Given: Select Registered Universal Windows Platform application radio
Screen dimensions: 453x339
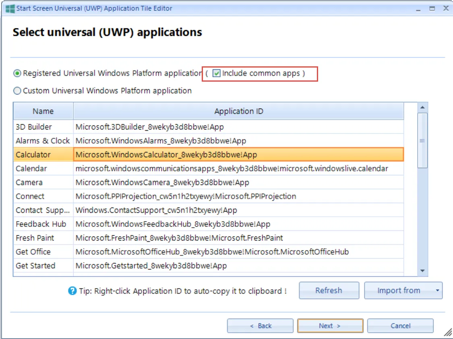Looking at the screenshot, I should 17,73.
